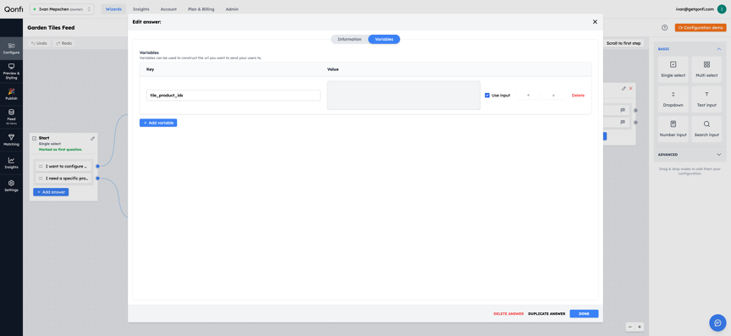731x336 pixels.
Task: Click the pencil icon on the right node
Action: 624,88
